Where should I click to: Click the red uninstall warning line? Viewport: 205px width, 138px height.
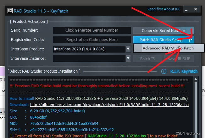click(x=97, y=86)
